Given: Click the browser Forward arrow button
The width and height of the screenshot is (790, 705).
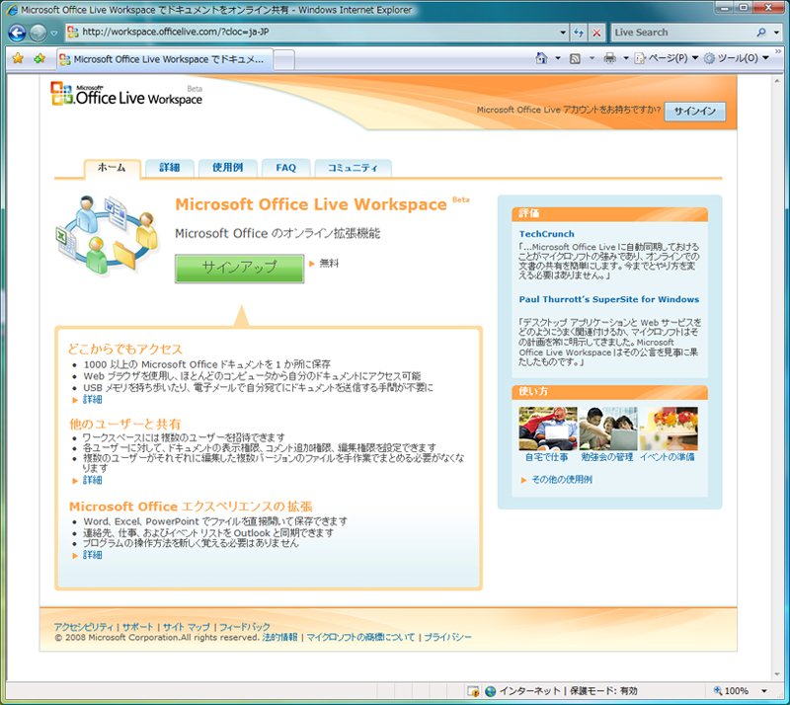Looking at the screenshot, I should (39, 33).
